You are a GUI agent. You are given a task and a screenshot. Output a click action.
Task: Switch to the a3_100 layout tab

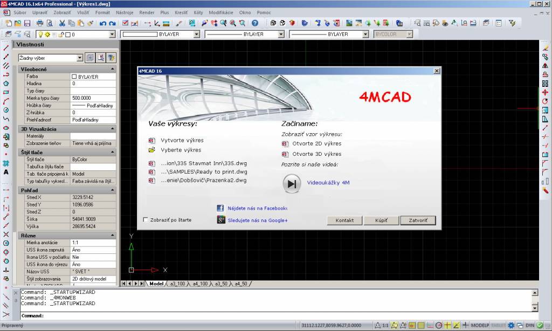click(177, 284)
